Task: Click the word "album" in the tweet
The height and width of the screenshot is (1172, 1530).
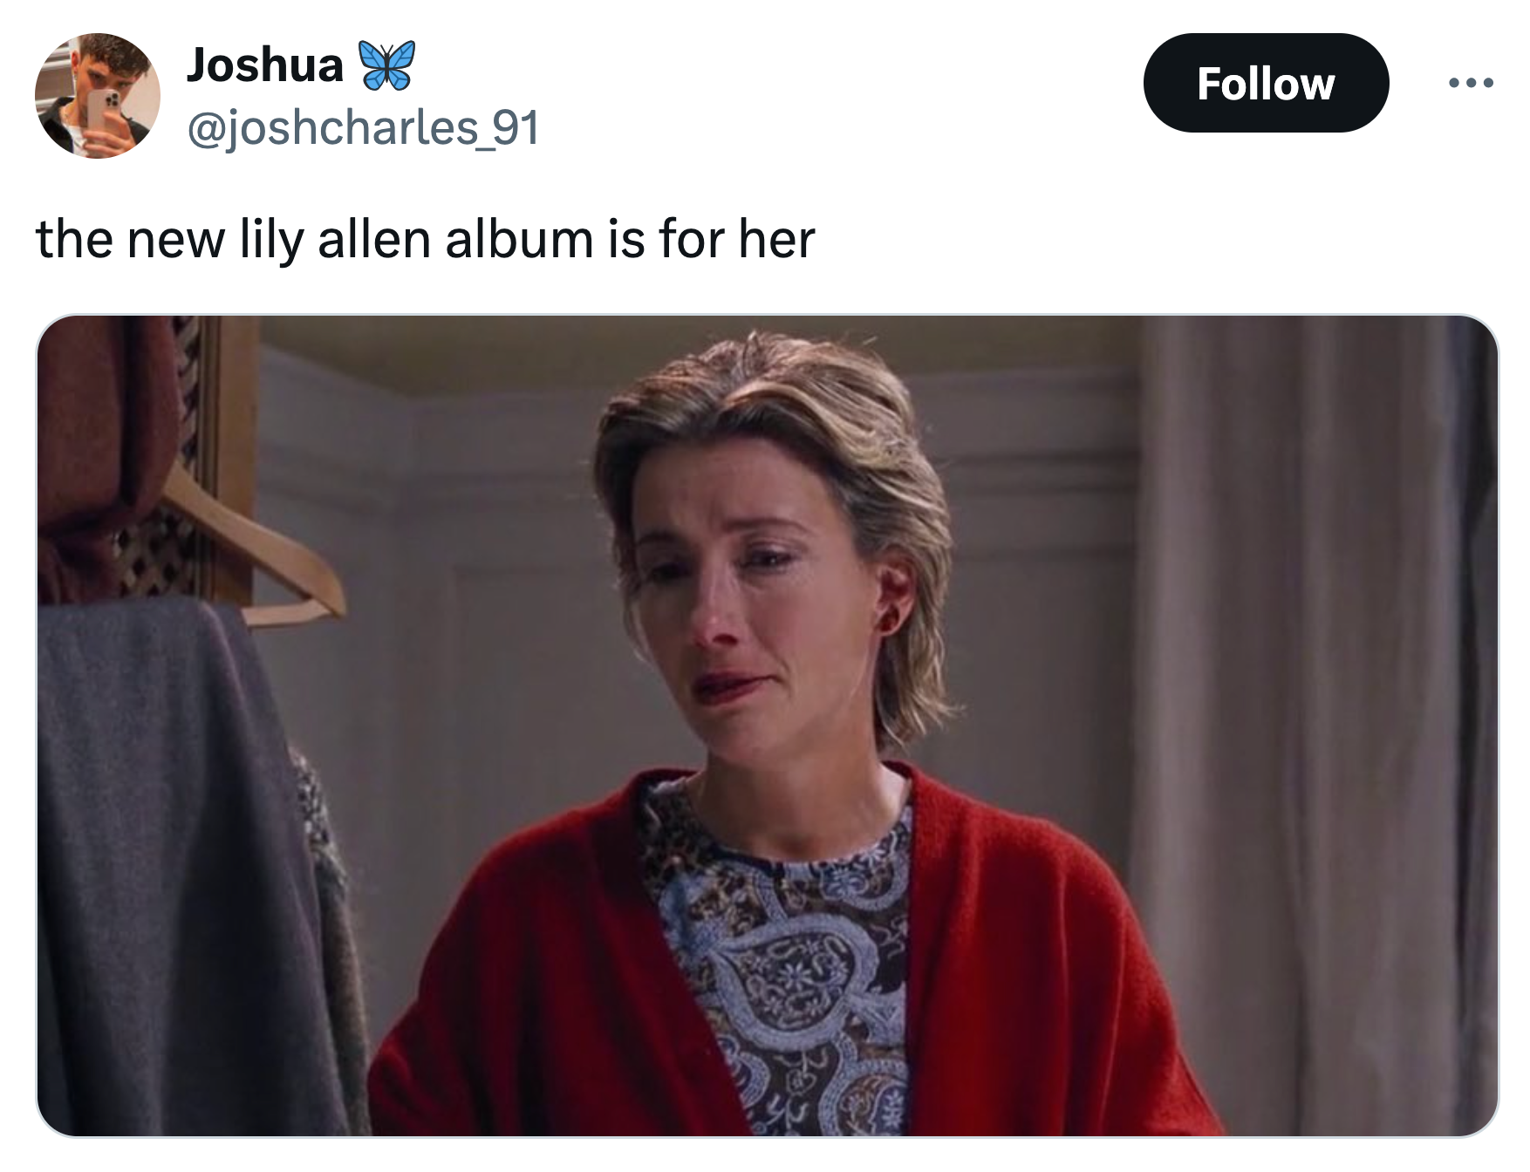Action: [519, 240]
